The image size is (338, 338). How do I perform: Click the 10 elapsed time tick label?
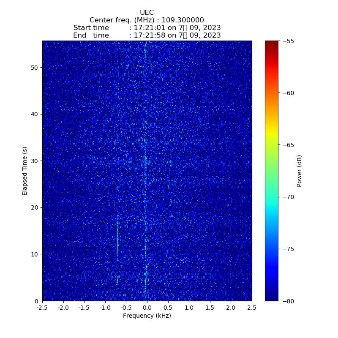click(x=35, y=254)
